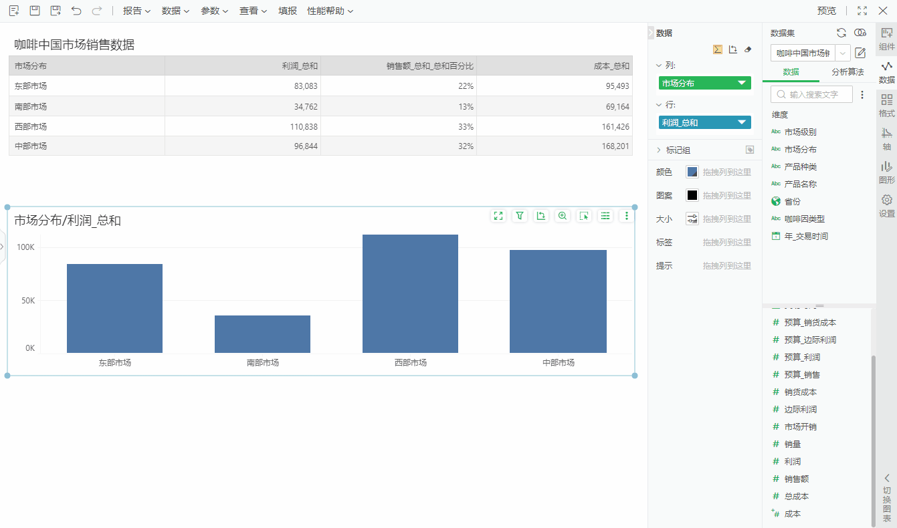The width and height of the screenshot is (897, 528).
Task: Select the 产品种类 dimension field
Action: (x=800, y=166)
